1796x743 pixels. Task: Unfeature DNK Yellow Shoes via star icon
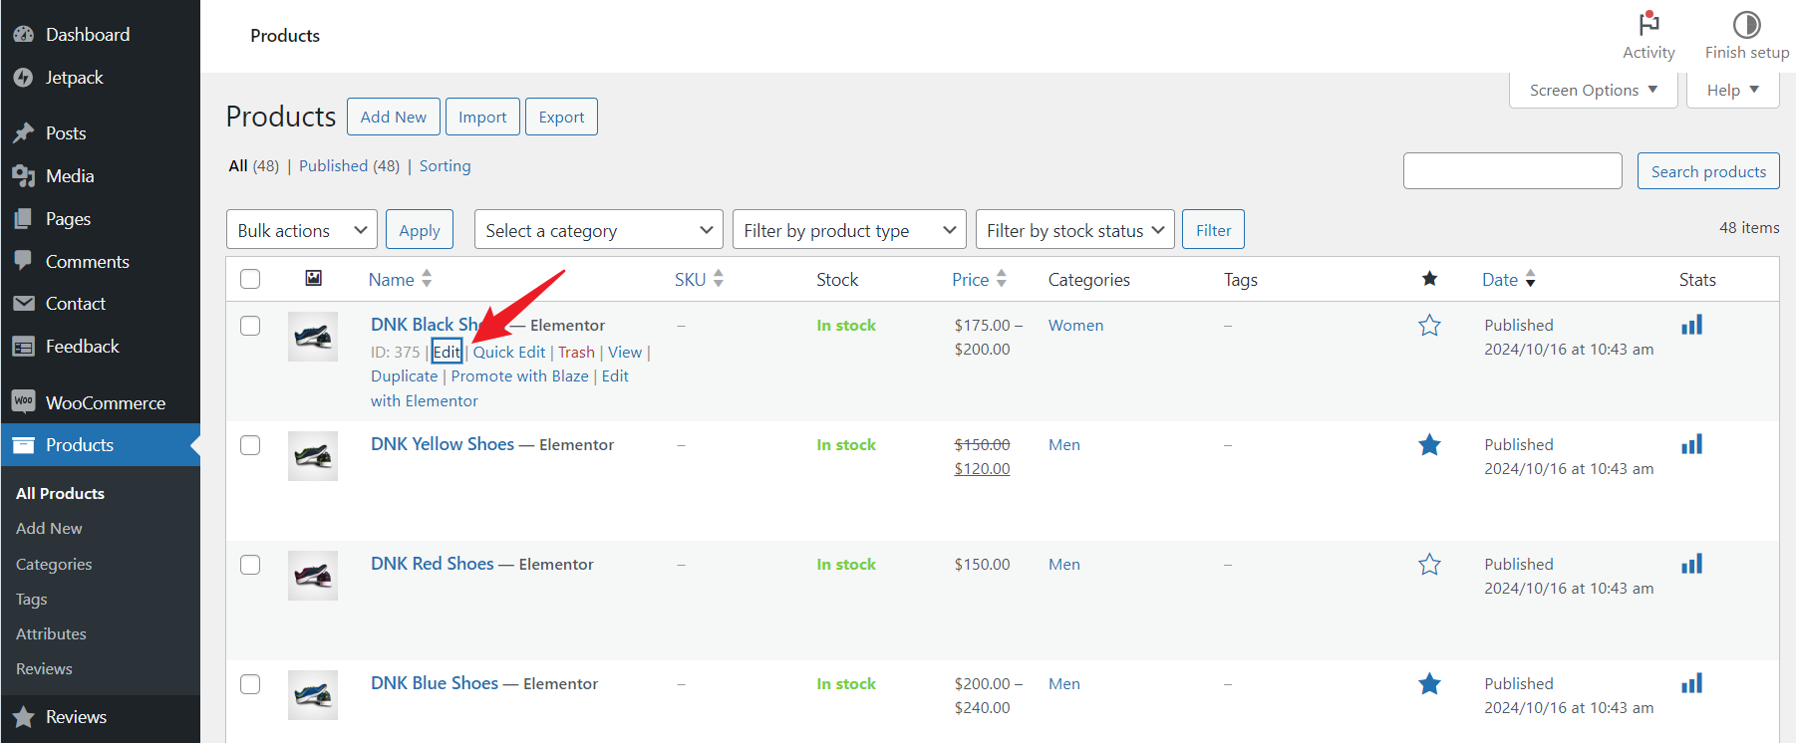(x=1429, y=445)
